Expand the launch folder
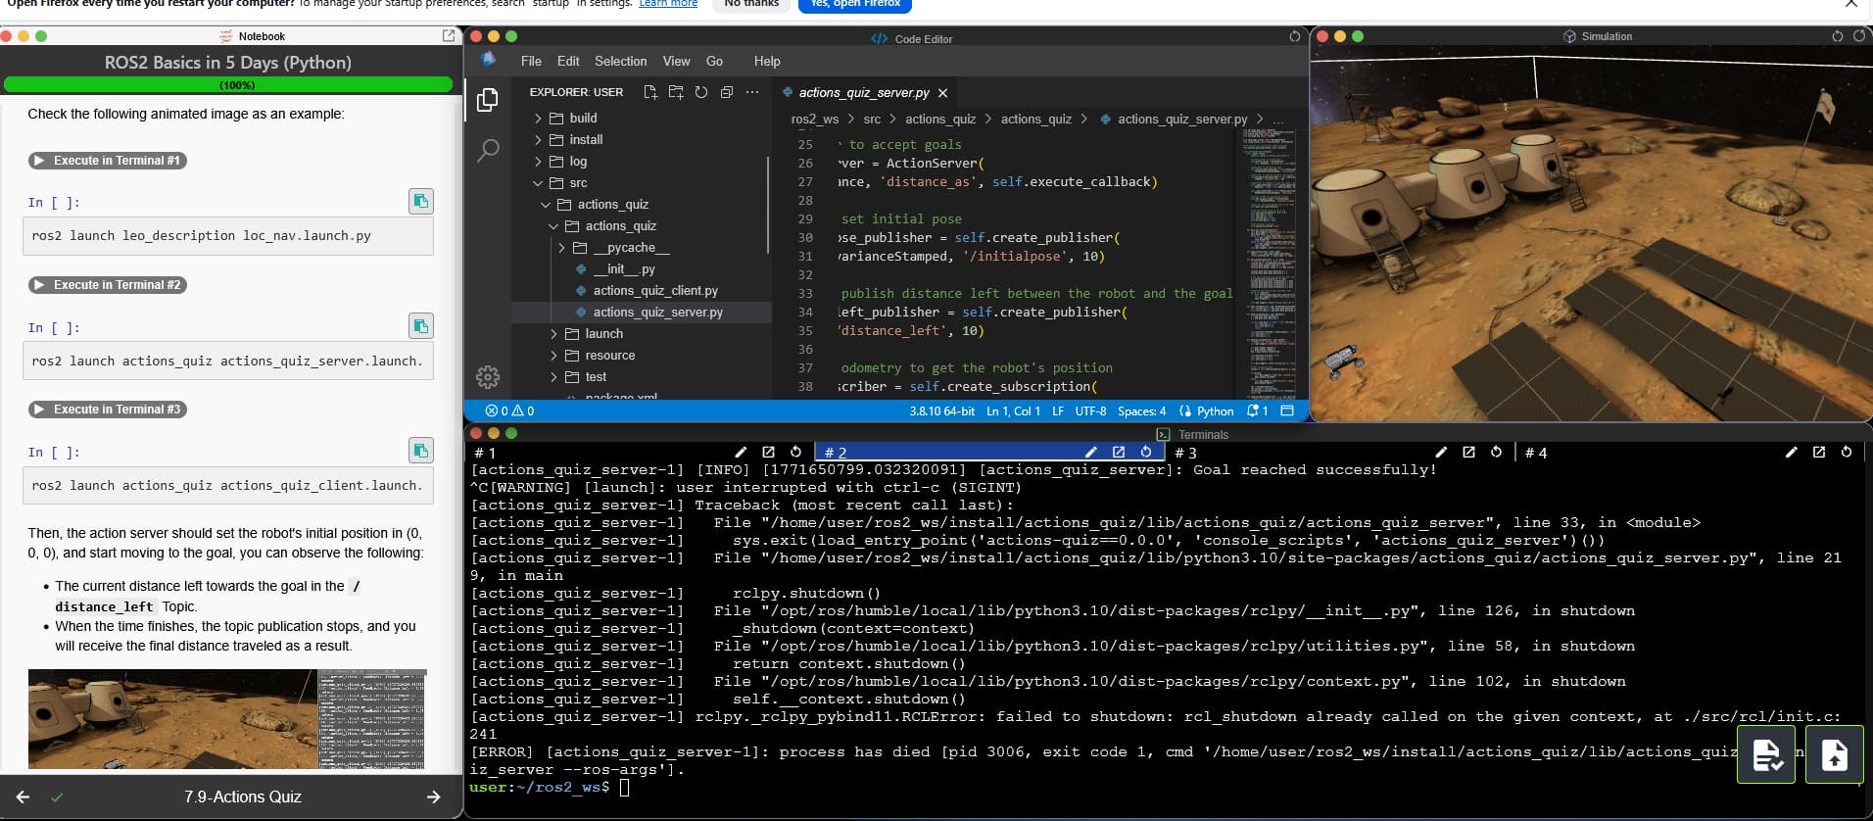The height and width of the screenshot is (821, 1873). coord(603,334)
